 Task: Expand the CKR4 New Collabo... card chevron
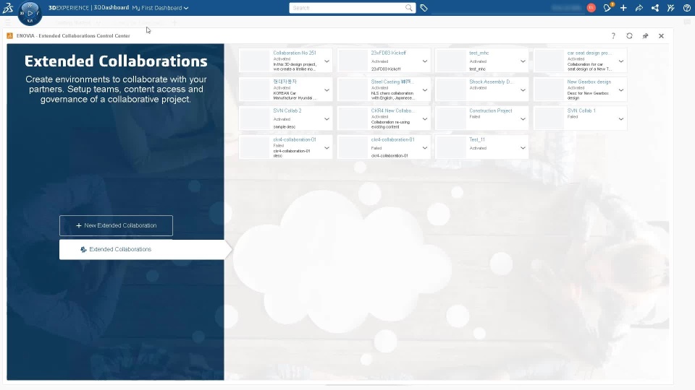[425, 119]
